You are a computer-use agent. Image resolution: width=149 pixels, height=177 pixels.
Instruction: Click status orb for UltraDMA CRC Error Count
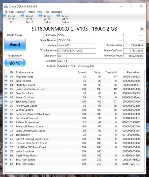(6, 147)
